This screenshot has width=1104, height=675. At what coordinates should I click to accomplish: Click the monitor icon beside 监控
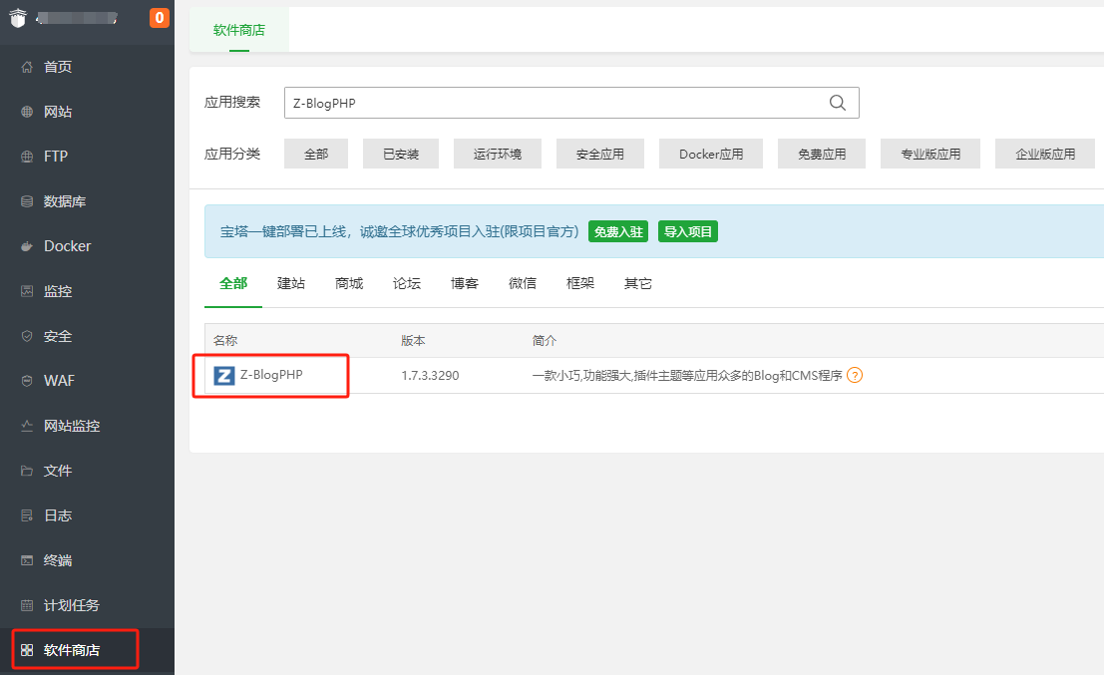tap(27, 291)
